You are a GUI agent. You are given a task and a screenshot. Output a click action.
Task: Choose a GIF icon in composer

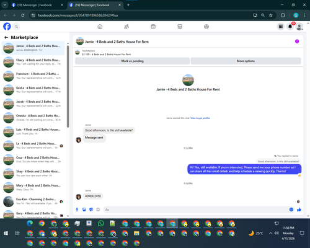point(98,210)
